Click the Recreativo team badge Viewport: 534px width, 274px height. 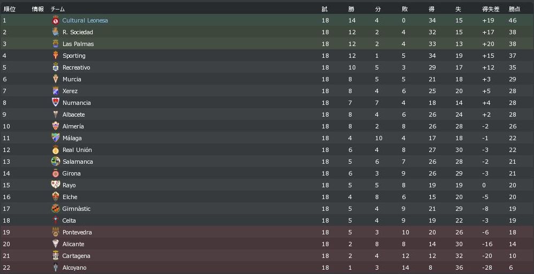(55, 67)
